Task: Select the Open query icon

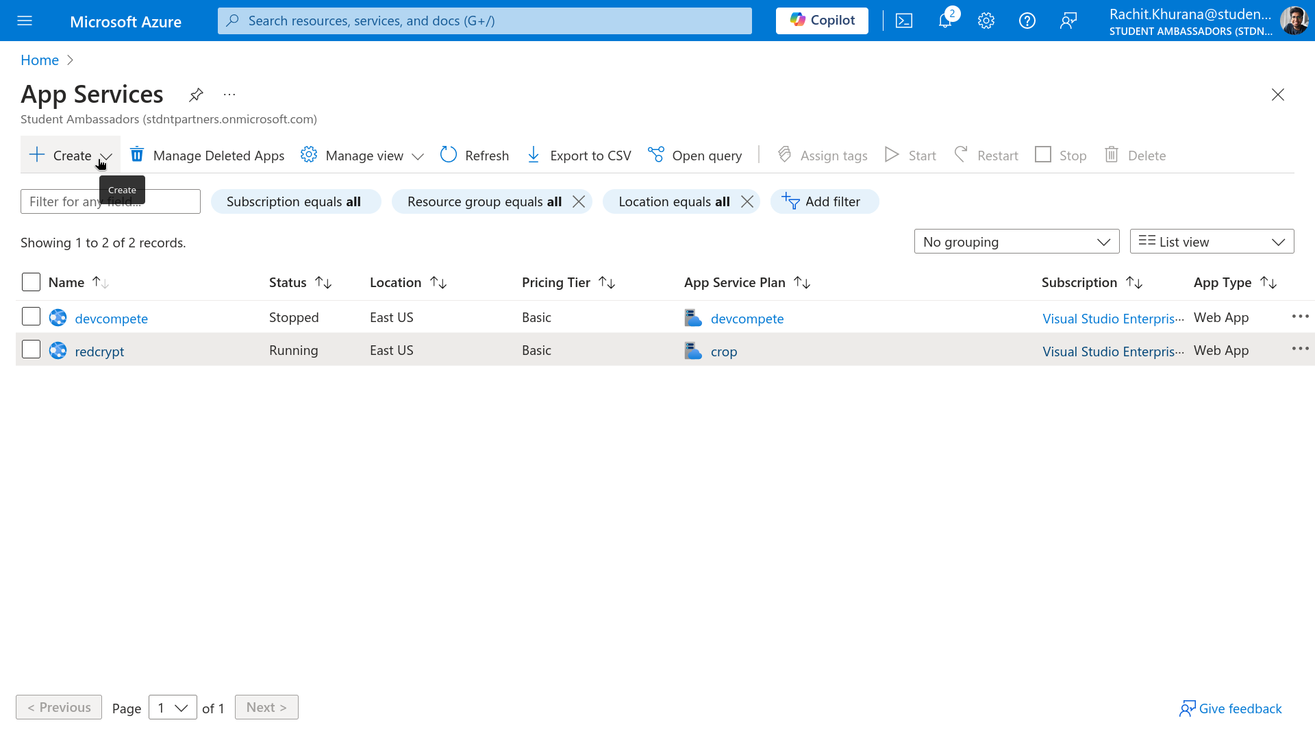Action: (656, 155)
